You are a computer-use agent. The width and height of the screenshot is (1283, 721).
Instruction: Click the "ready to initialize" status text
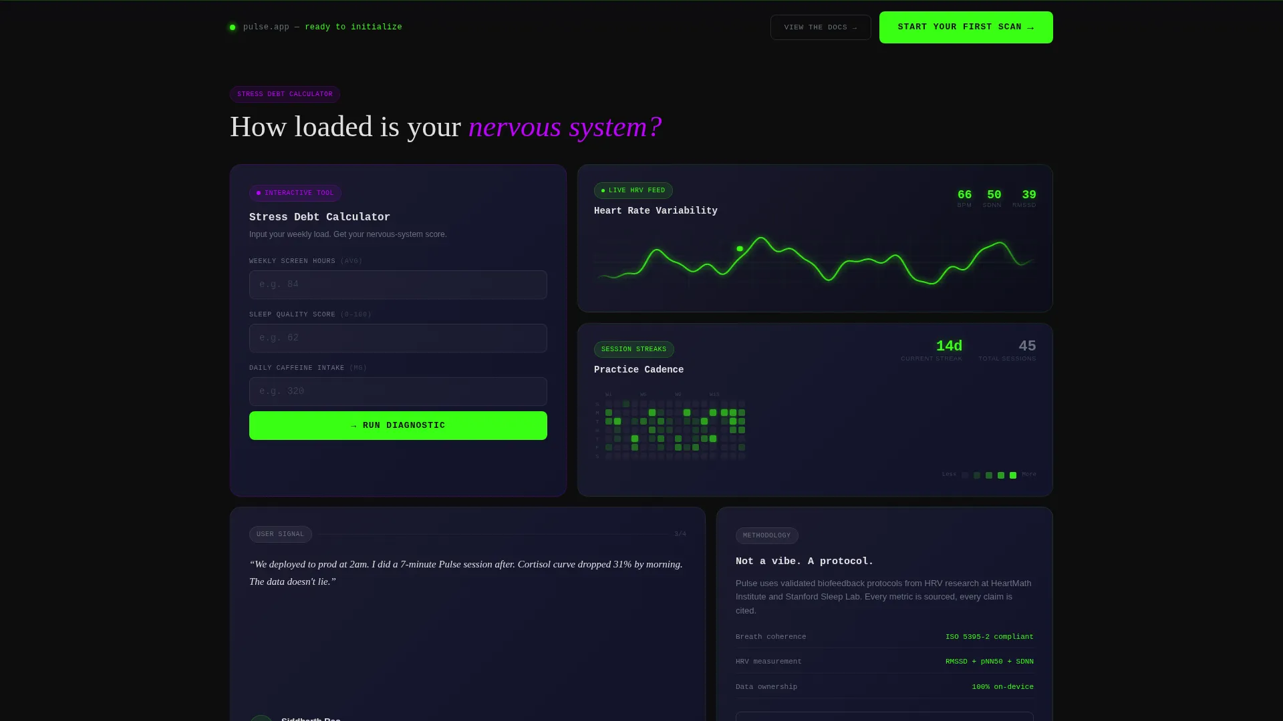[353, 27]
